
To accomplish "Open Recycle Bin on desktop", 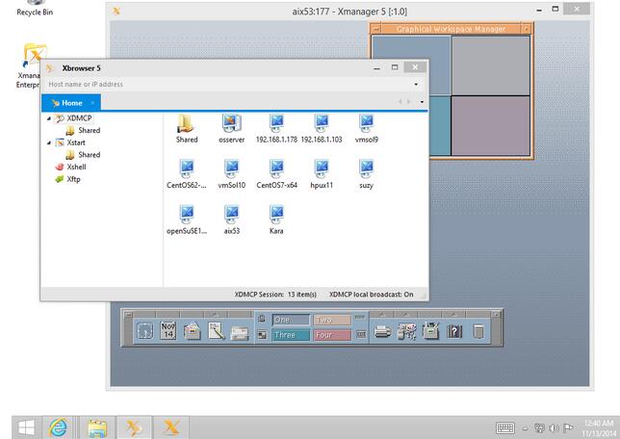I will pos(35,9).
